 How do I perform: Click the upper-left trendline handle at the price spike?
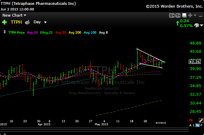click(x=137, y=49)
